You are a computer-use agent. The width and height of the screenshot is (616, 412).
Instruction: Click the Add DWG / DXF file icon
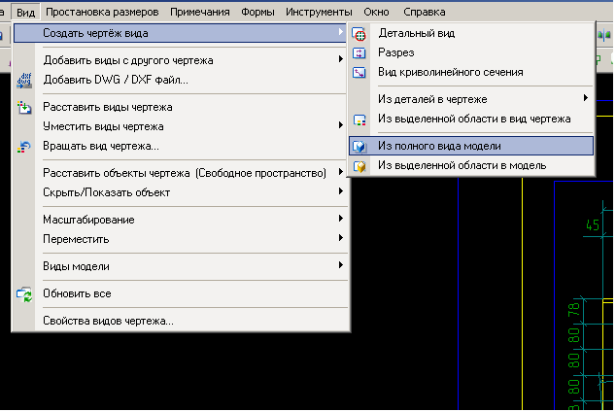pyautogui.click(x=25, y=80)
